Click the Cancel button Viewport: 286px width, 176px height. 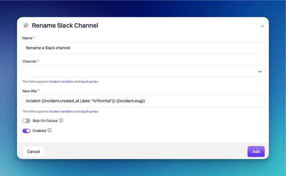[x=33, y=151]
